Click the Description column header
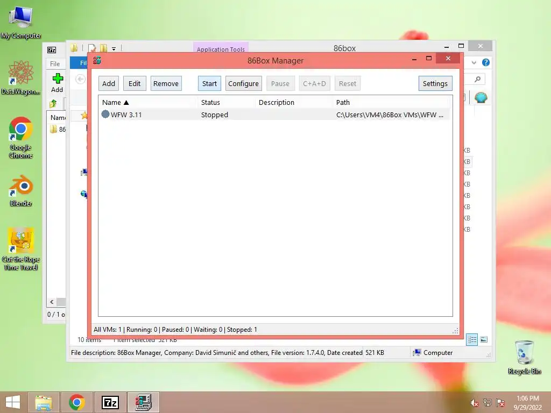551x413 pixels. pyautogui.click(x=294, y=103)
